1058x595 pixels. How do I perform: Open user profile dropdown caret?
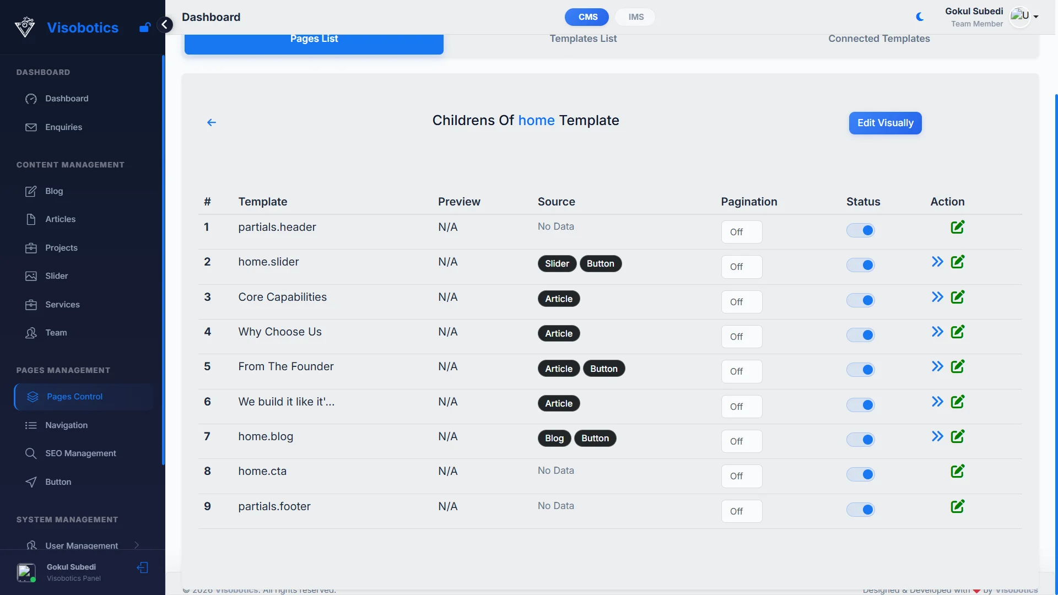tap(1036, 17)
